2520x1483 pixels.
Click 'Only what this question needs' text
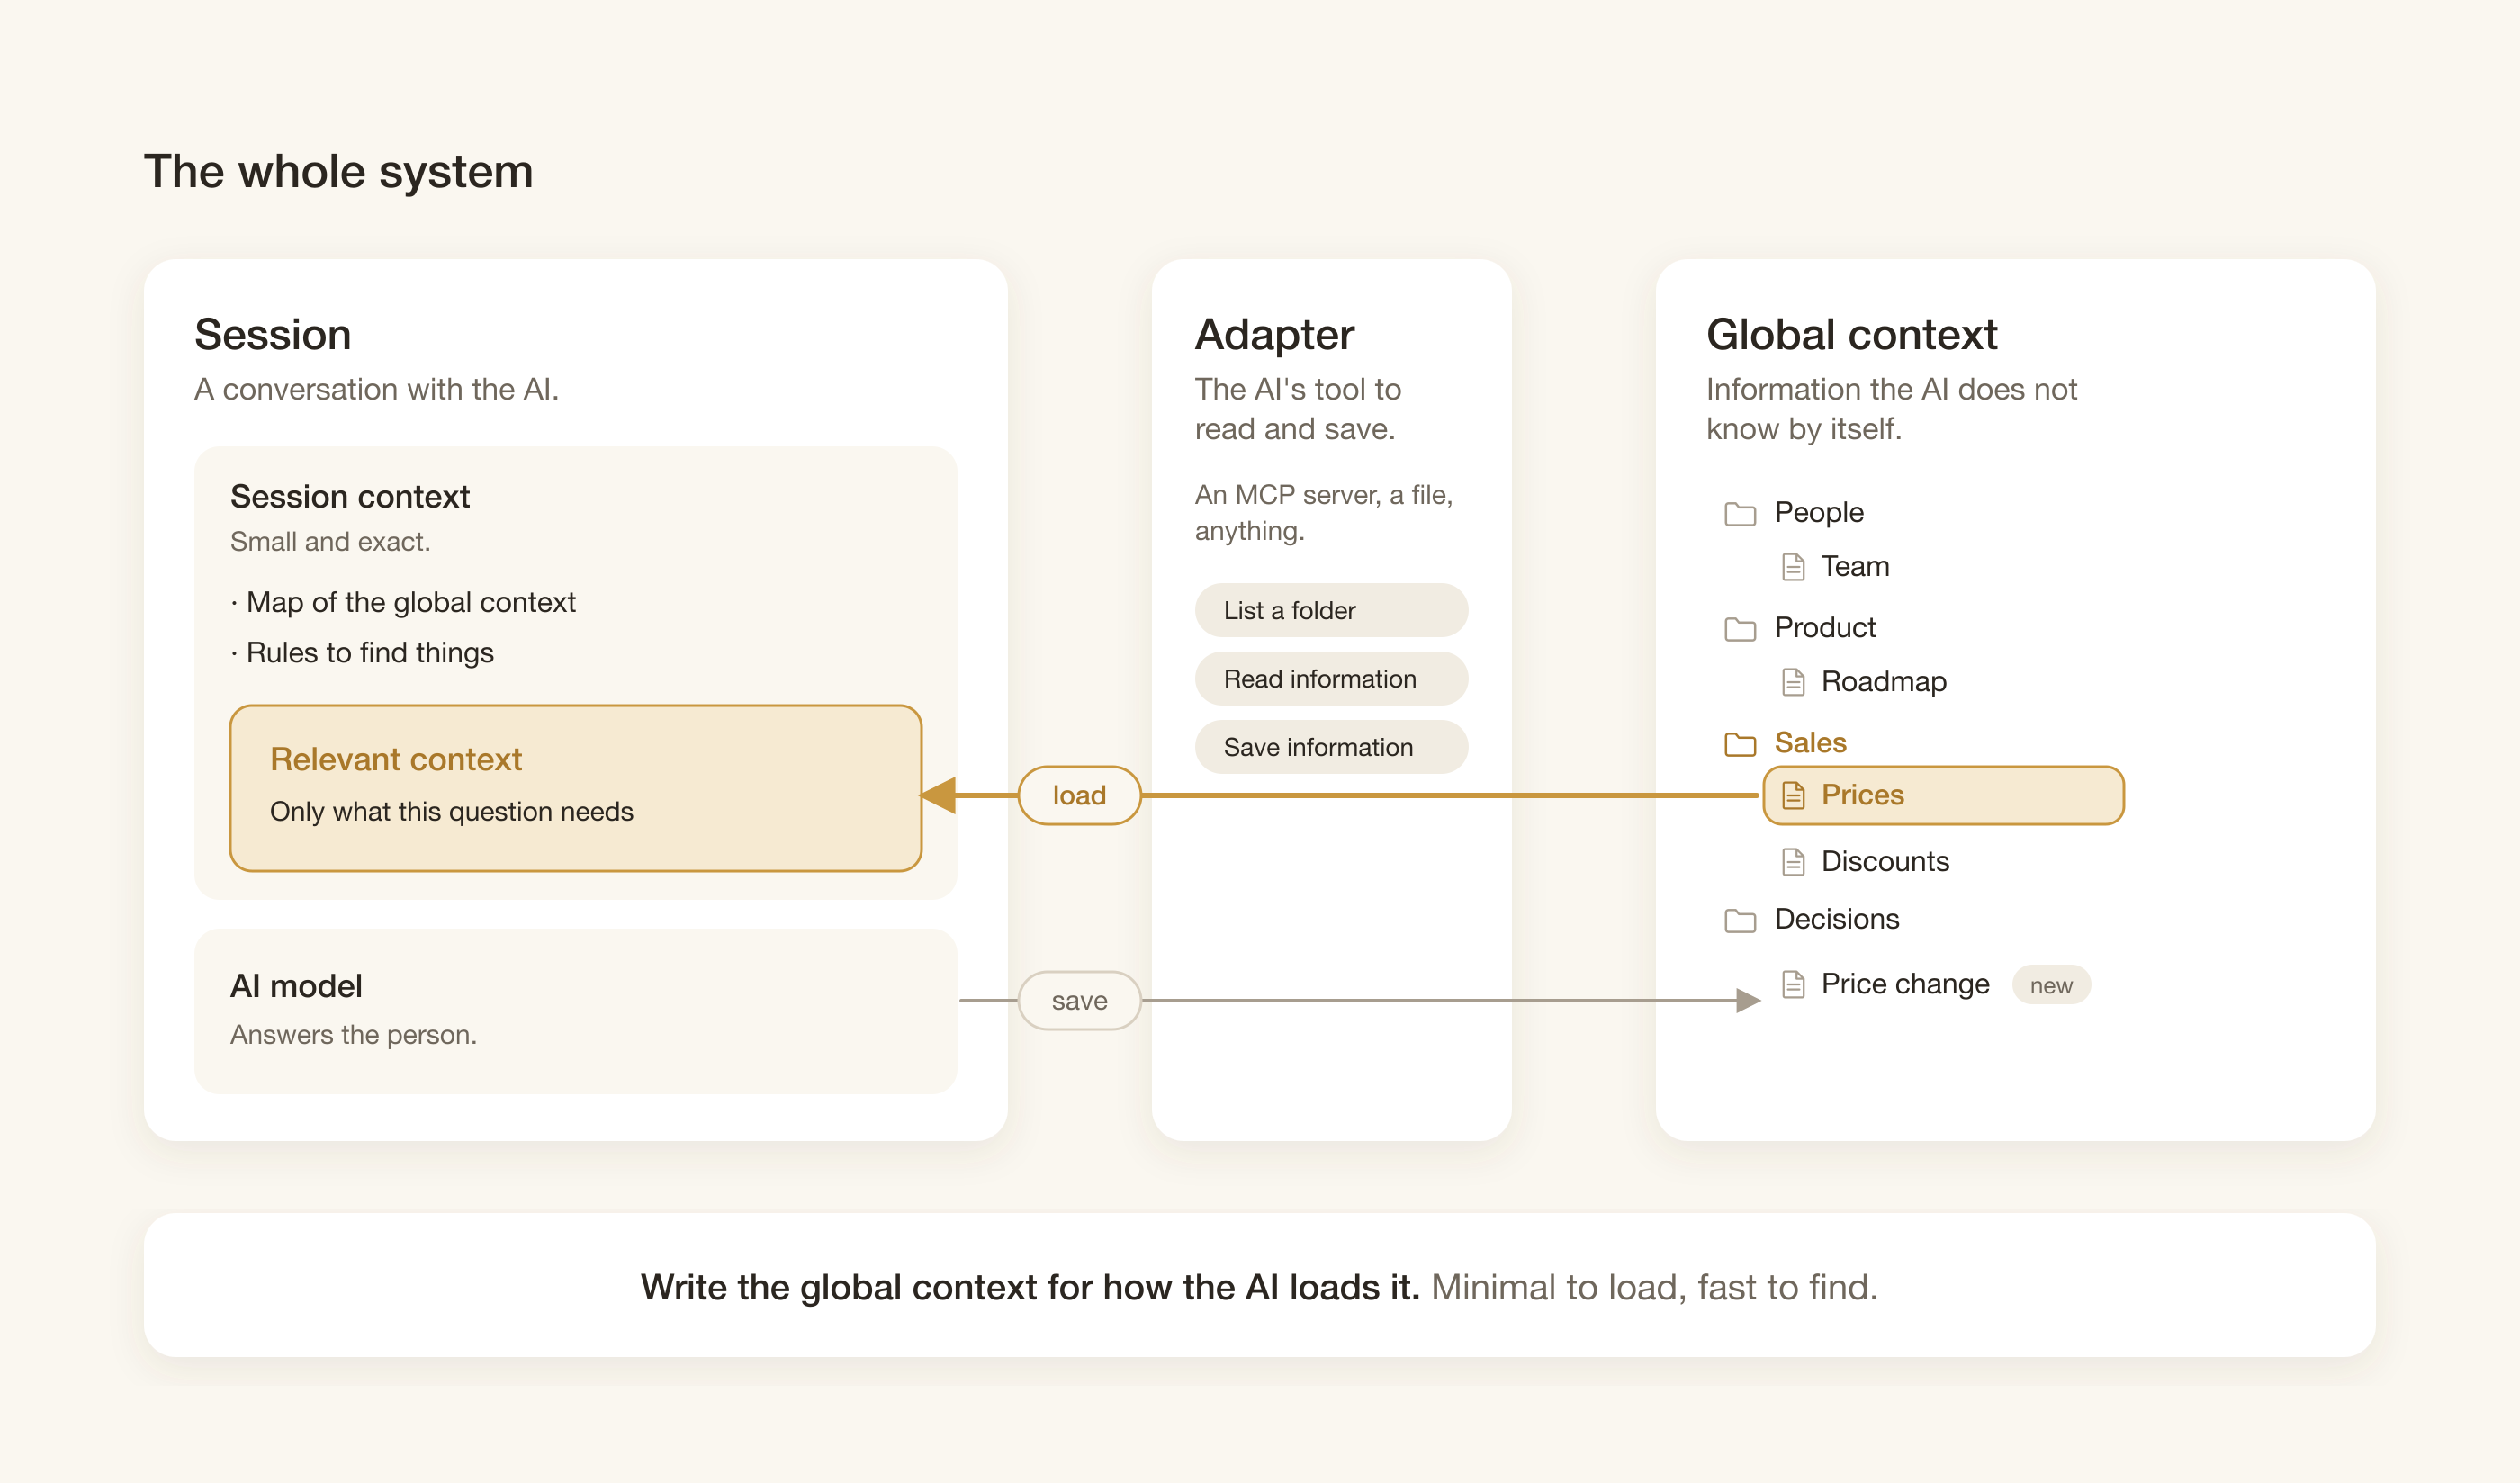click(x=452, y=811)
